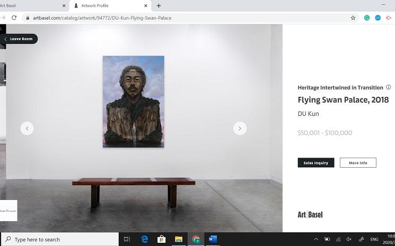The height and width of the screenshot is (246, 395).
Task: Switch to Chrome on the taskbar
Action: (x=196, y=240)
